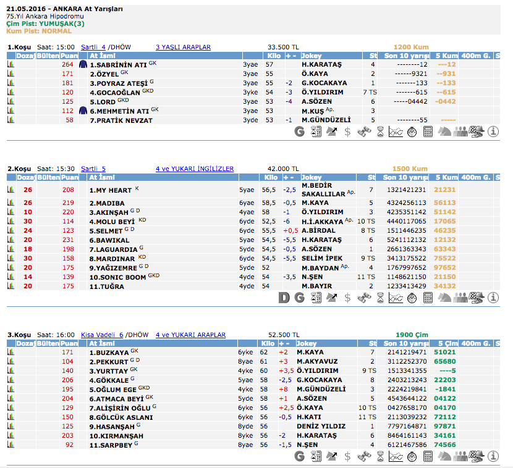
Task: Open bar chart icon next to MY HEART
Action: pos(11,190)
